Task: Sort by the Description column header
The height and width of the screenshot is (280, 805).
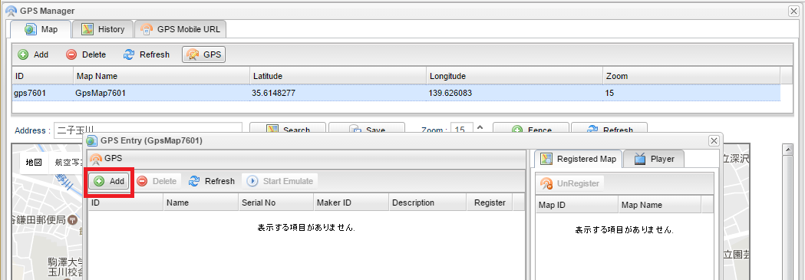Action: 427,203
